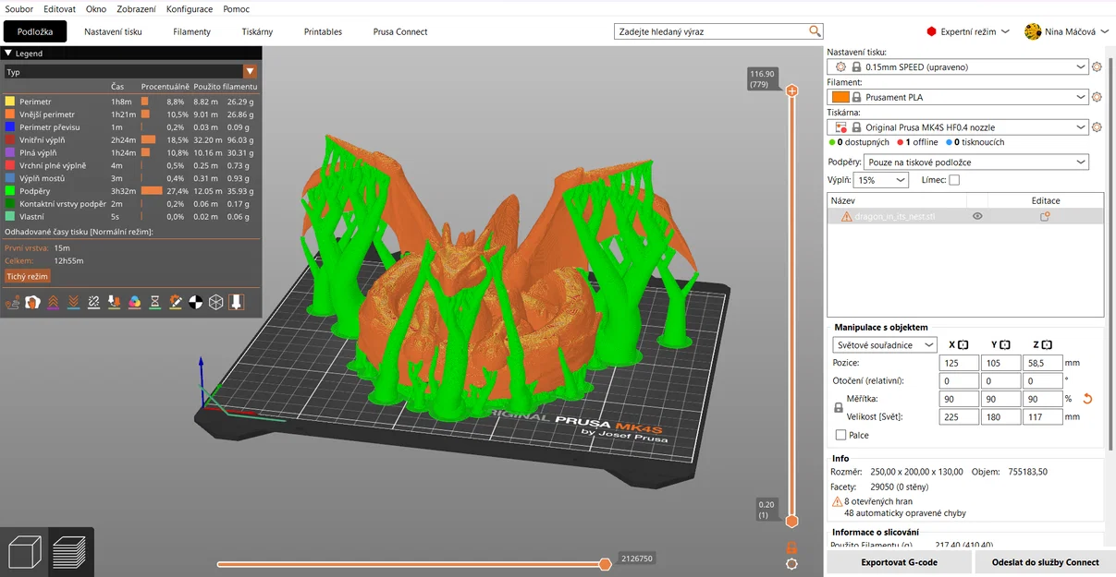Toggle tool marker nozzle icon
Screen dimensions: 1116x577
click(x=237, y=302)
